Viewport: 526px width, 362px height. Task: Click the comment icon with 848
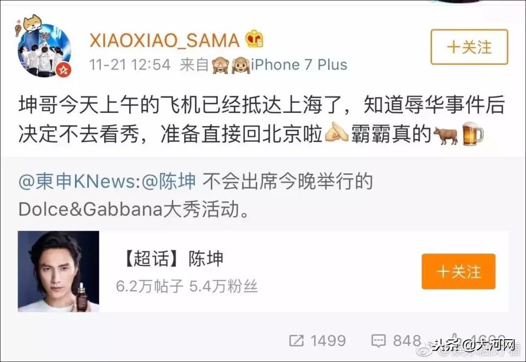[378, 341]
